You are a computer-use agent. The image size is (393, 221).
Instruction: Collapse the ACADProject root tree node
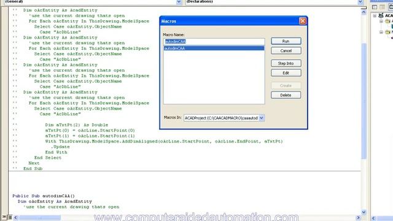375,15
